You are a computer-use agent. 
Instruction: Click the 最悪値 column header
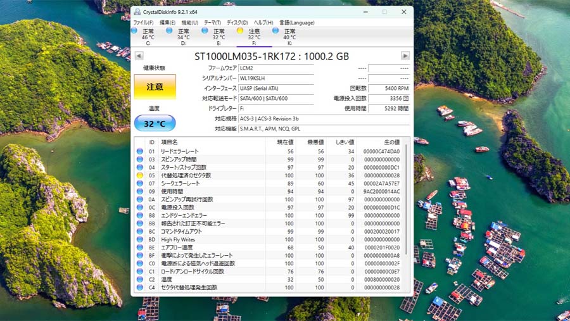point(310,142)
